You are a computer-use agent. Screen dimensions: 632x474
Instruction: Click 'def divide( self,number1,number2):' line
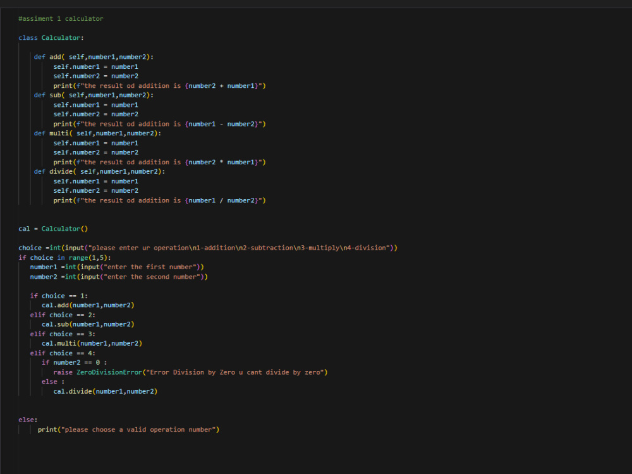pos(100,172)
